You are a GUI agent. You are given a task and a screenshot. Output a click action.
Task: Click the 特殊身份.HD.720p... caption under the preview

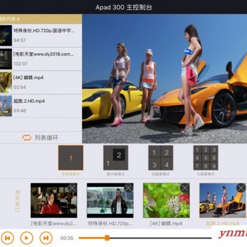tap(110, 224)
